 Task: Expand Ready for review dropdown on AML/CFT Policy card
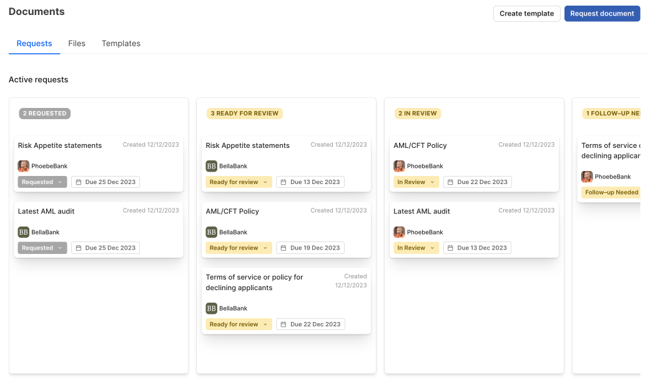(x=239, y=248)
